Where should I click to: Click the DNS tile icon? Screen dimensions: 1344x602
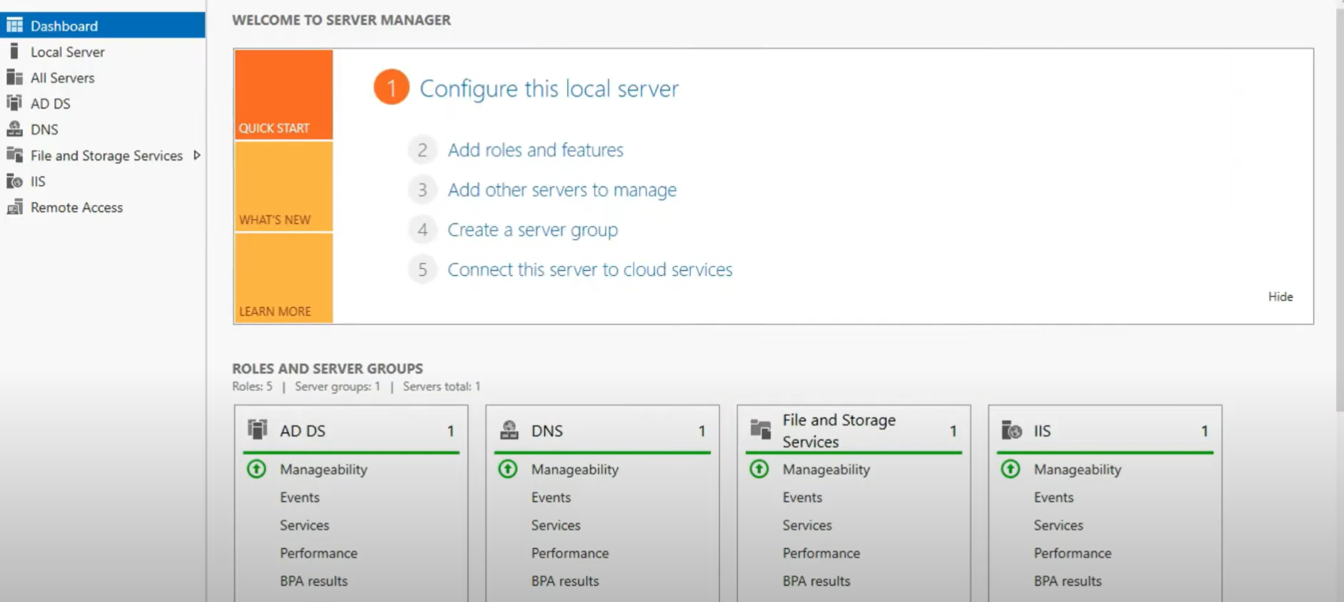pos(509,430)
